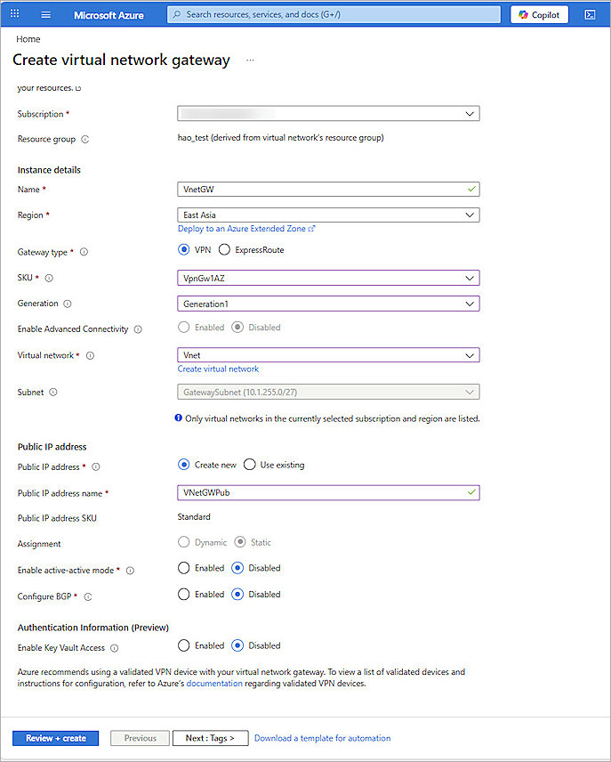Open the ellipsis menu beside the page title
Viewport: 611px width, 762px height.
[250, 60]
